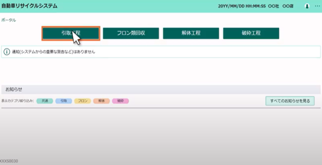Toggle the 引取 category filter chip

pos(64,101)
